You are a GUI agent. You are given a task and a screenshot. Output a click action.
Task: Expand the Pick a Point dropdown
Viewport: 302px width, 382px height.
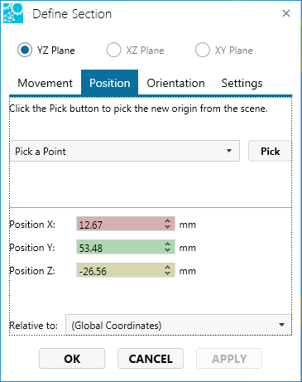pos(125,151)
